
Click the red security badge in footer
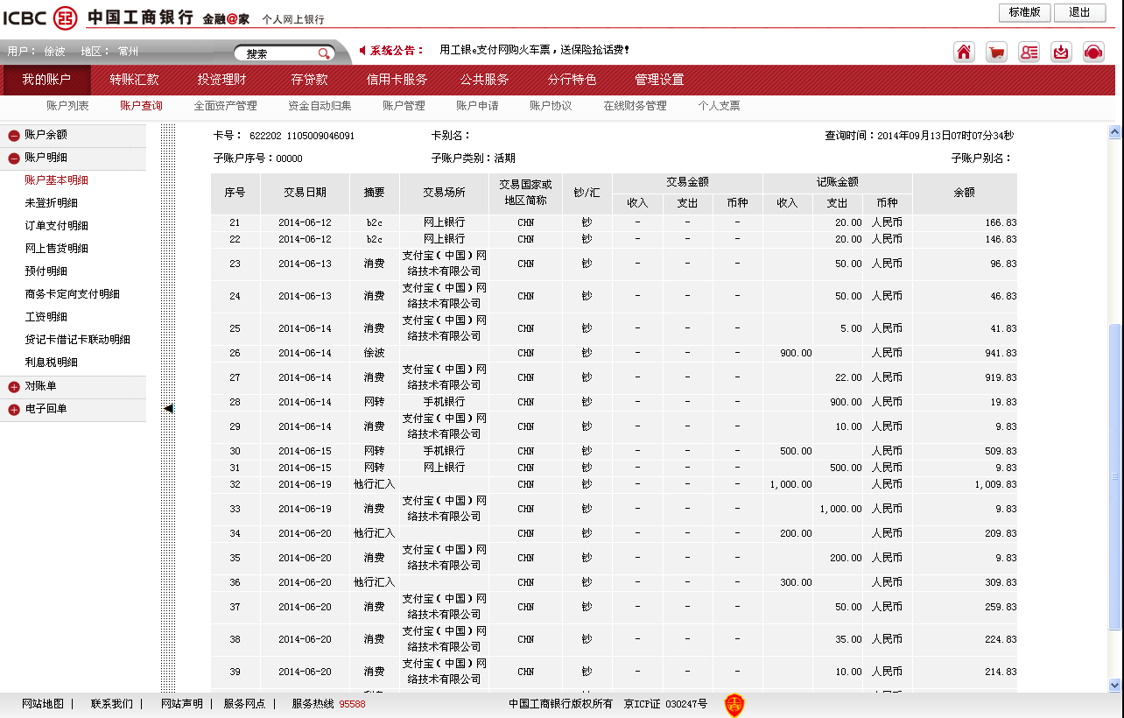tap(734, 705)
